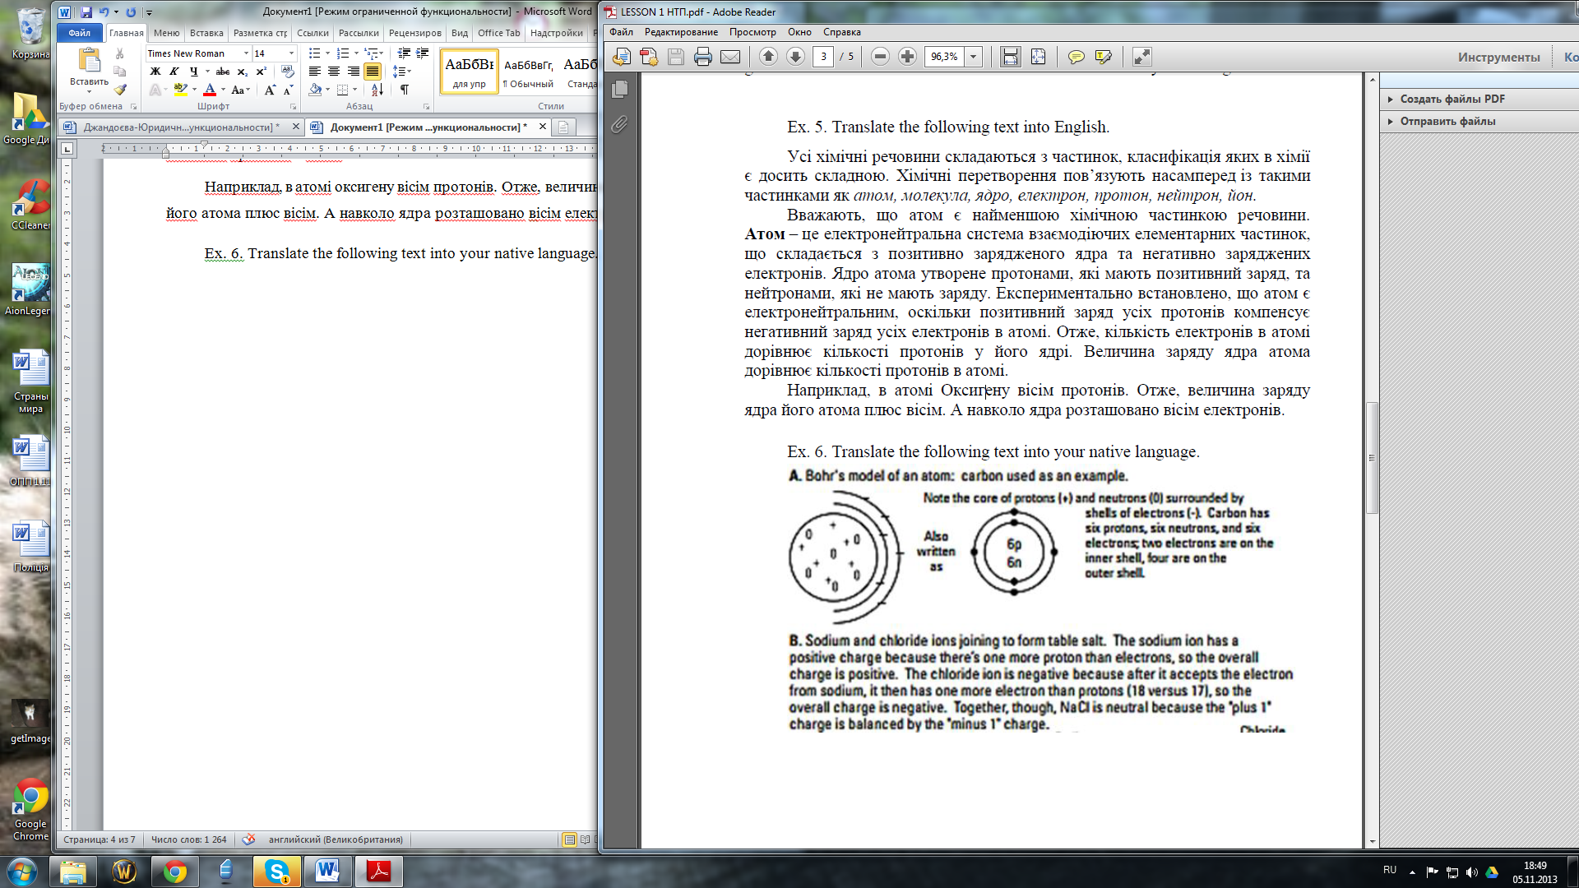The image size is (1579, 888).
Task: Toggle Justify alignment in Word
Action: tap(373, 72)
